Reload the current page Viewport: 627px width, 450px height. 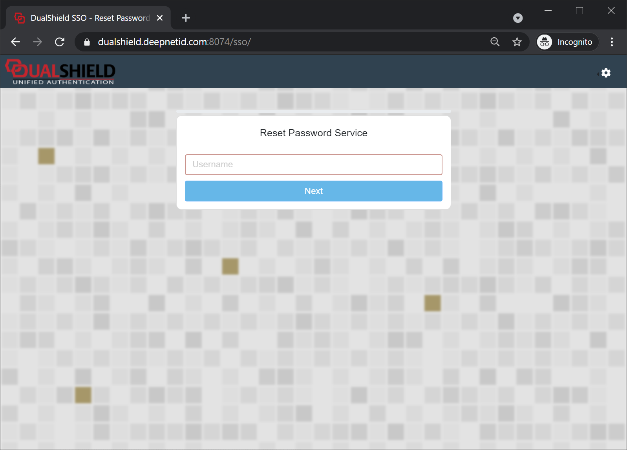60,42
